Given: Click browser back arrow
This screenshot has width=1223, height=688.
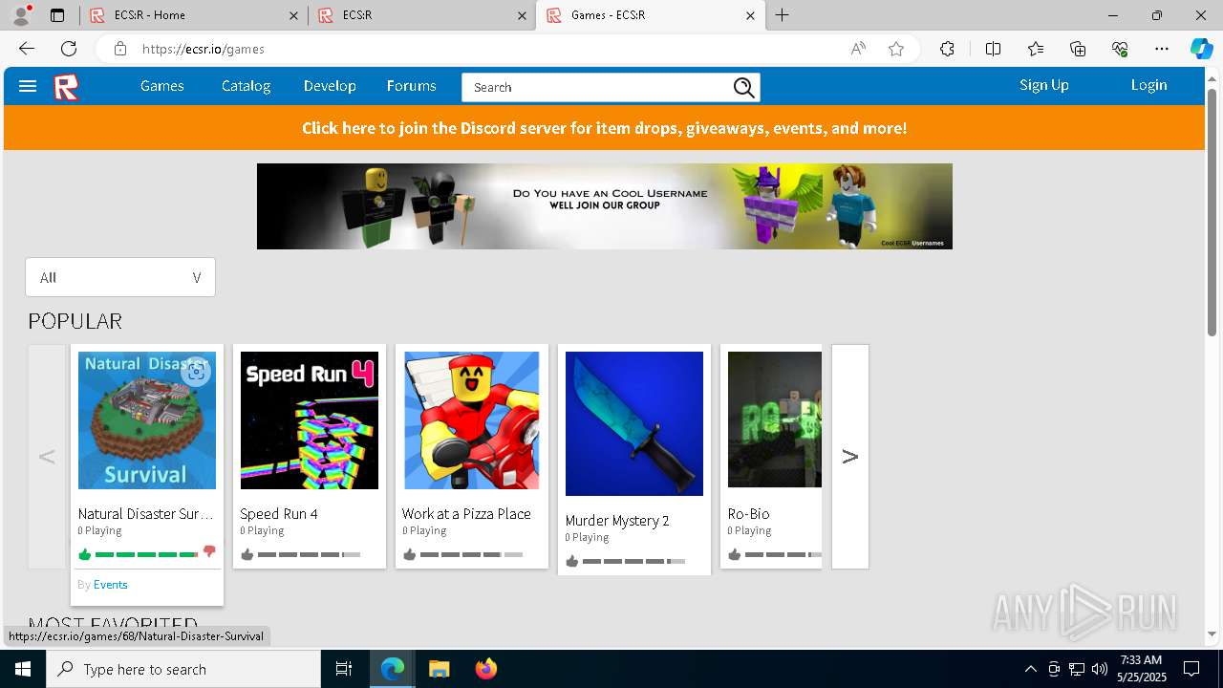Looking at the screenshot, I should [x=27, y=49].
